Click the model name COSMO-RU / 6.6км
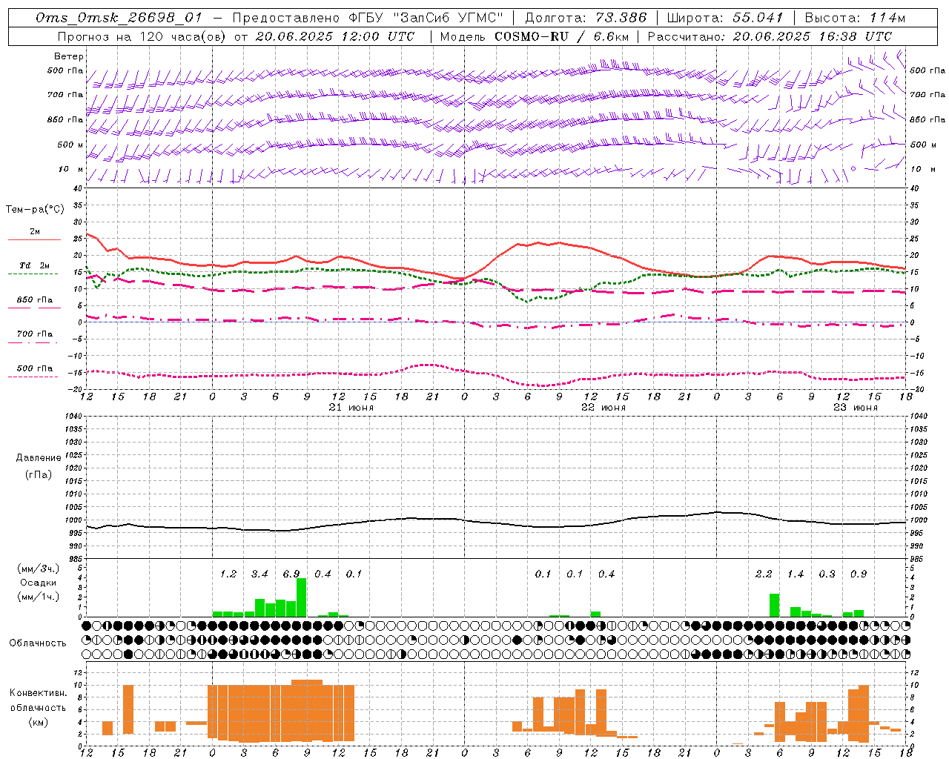Screen dimensions: 949x759 561,36
